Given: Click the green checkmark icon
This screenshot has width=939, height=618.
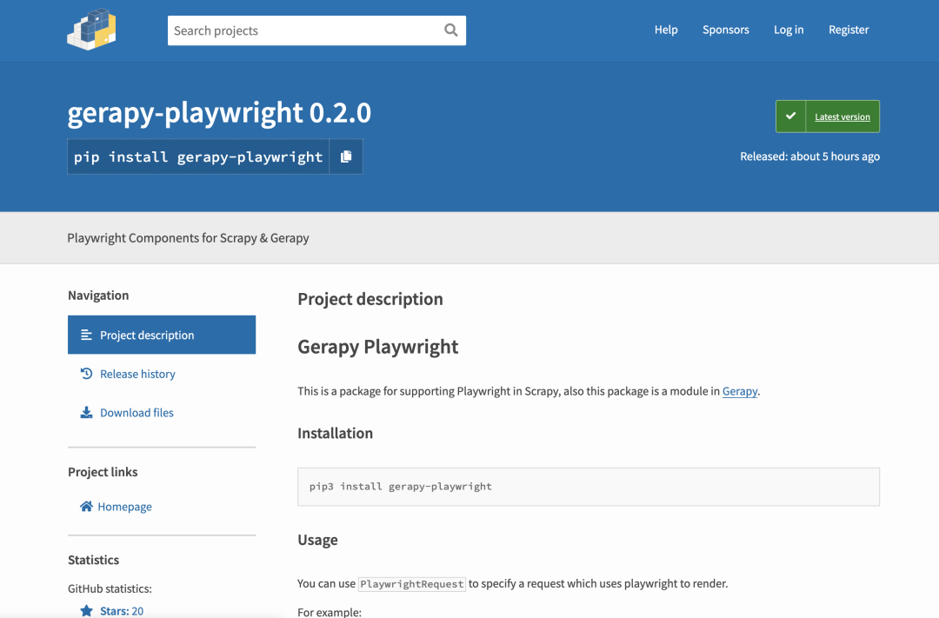Looking at the screenshot, I should click(790, 116).
